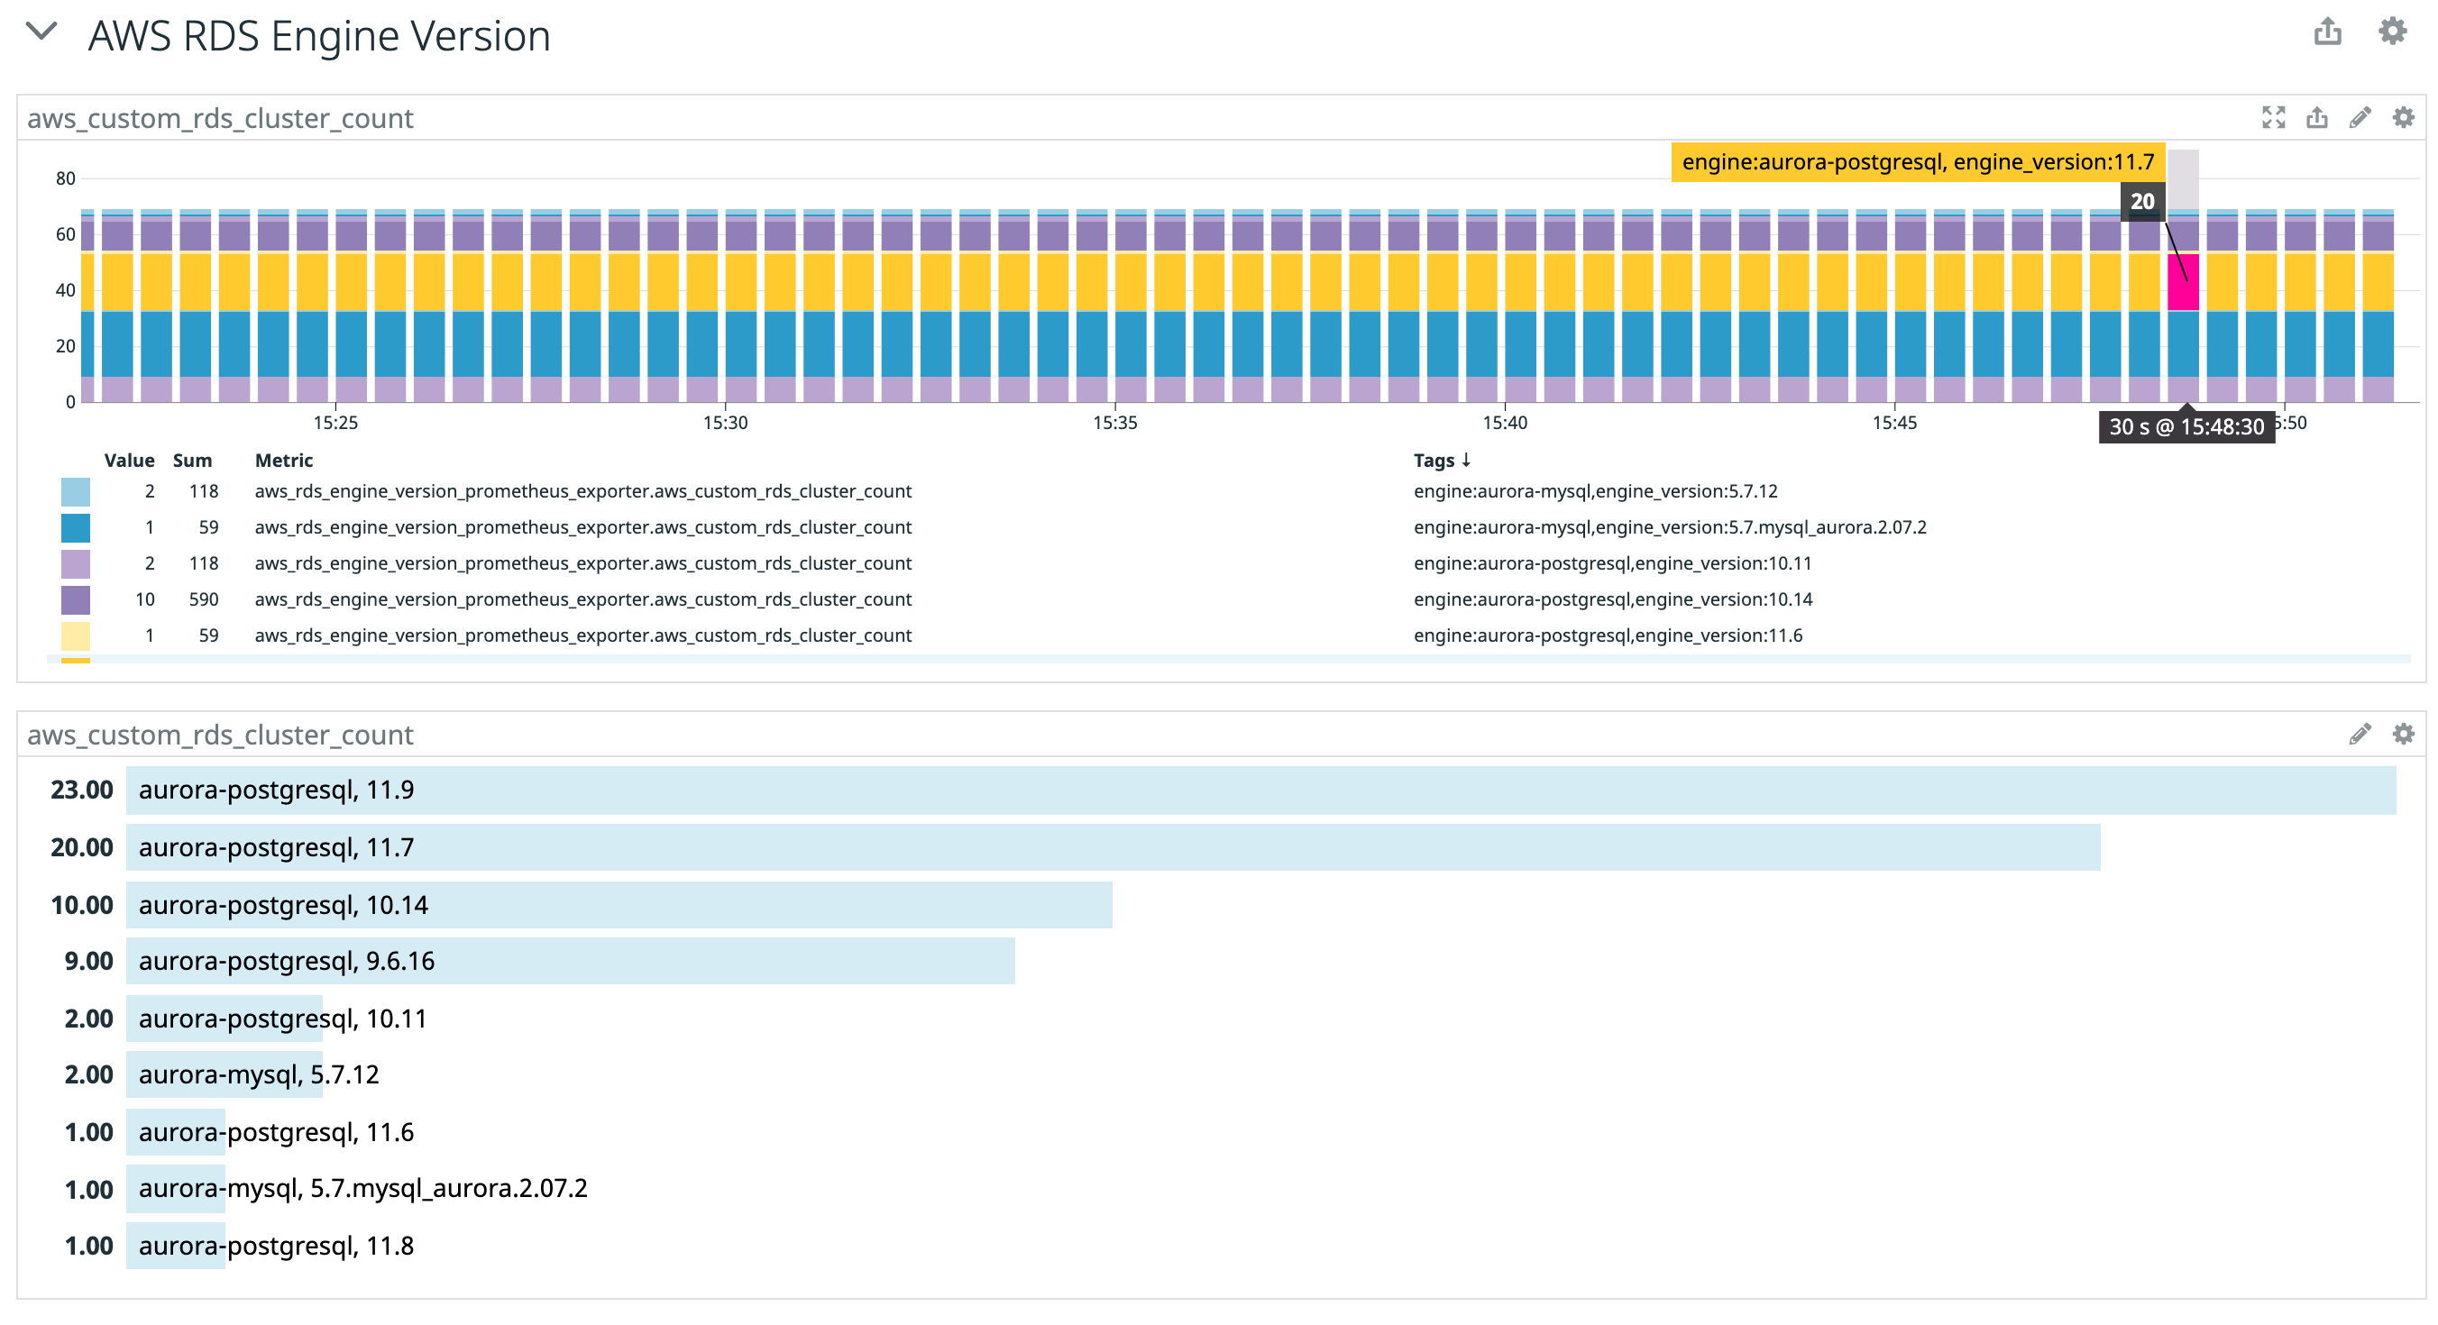The height and width of the screenshot is (1325, 2438).
Task: Click the dashboard share icon at top right
Action: (2327, 32)
